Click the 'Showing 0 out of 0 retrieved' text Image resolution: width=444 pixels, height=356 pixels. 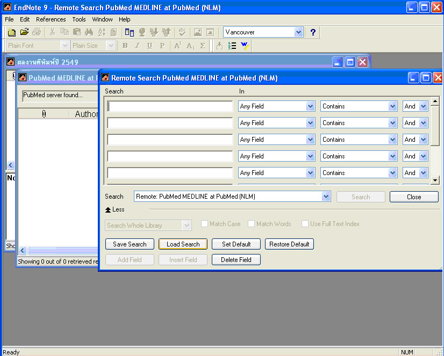click(x=58, y=261)
